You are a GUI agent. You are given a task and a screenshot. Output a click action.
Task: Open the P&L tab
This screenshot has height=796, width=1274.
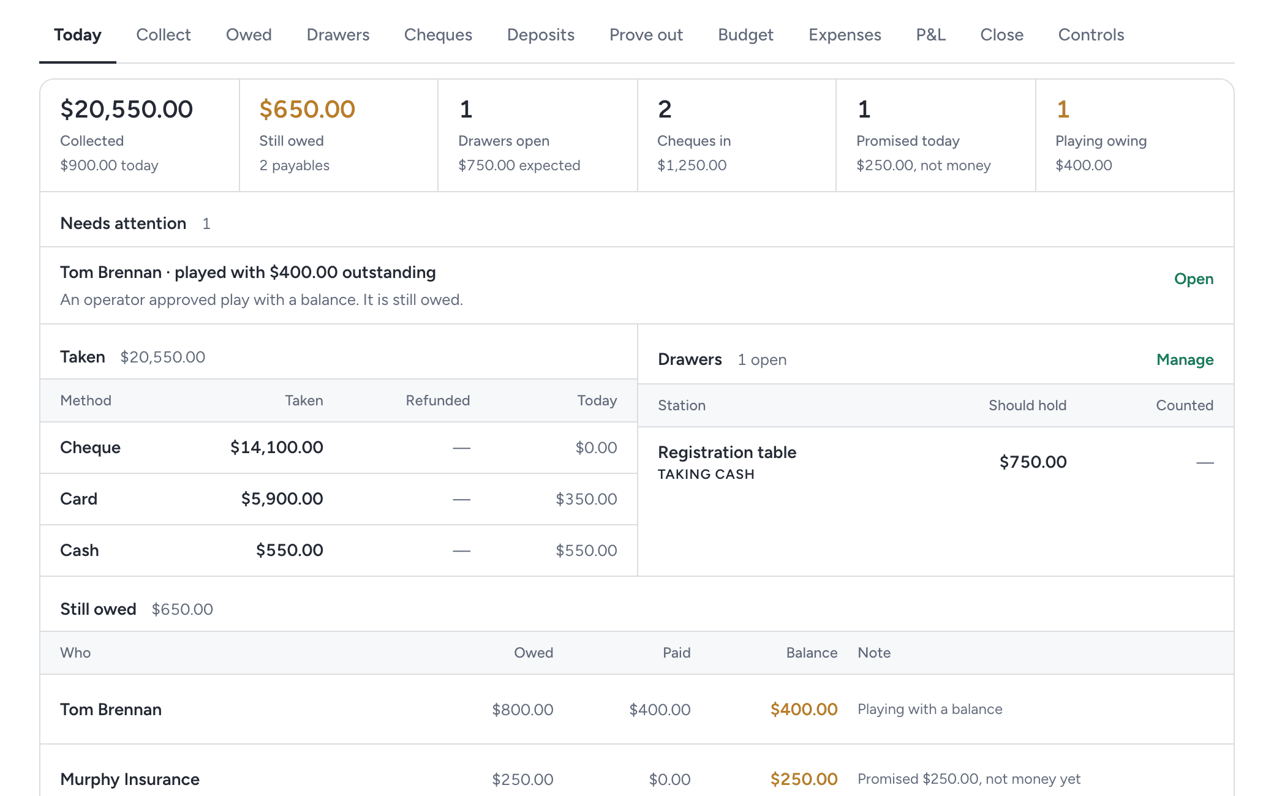tap(931, 35)
